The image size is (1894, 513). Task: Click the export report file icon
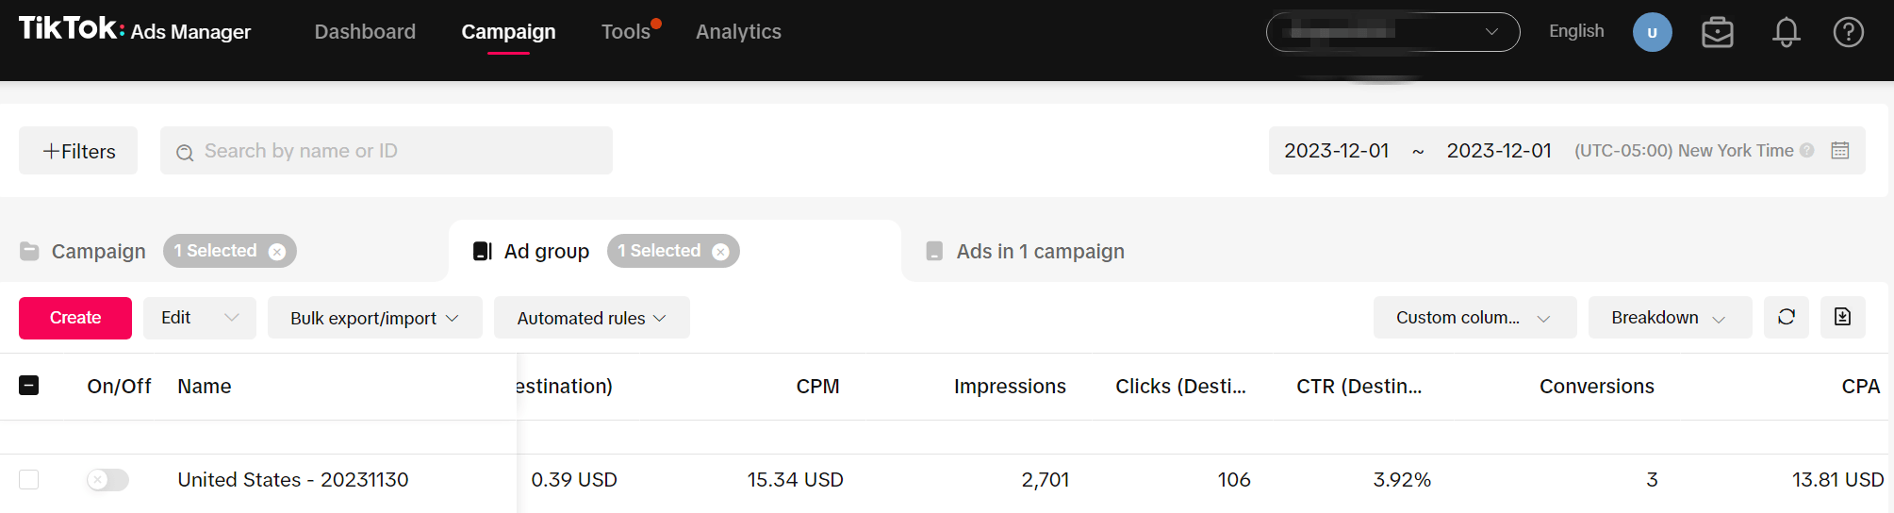(x=1842, y=317)
